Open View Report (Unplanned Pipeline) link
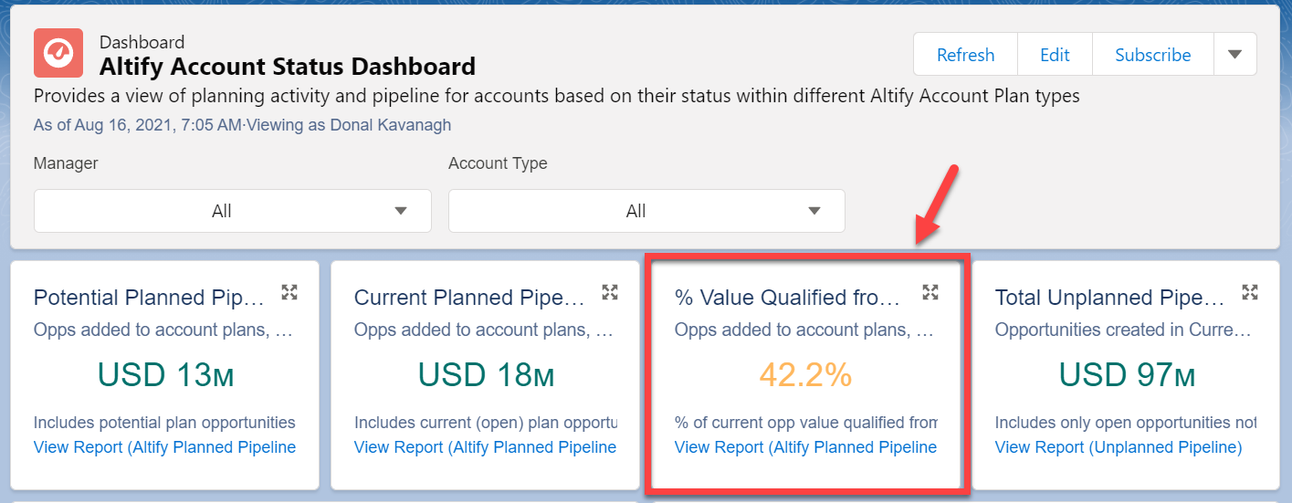 tap(1119, 447)
